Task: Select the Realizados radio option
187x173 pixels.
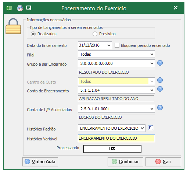Action: pos(33,34)
